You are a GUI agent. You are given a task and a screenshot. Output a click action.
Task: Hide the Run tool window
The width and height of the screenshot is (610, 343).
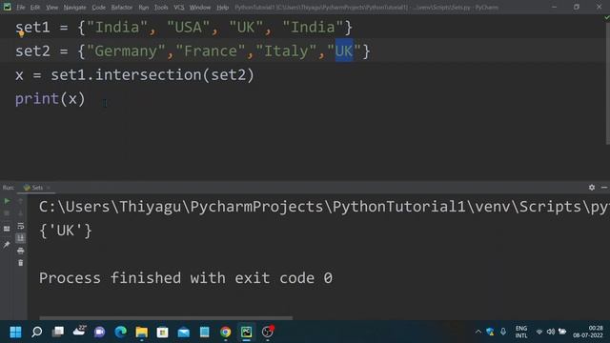coord(604,188)
